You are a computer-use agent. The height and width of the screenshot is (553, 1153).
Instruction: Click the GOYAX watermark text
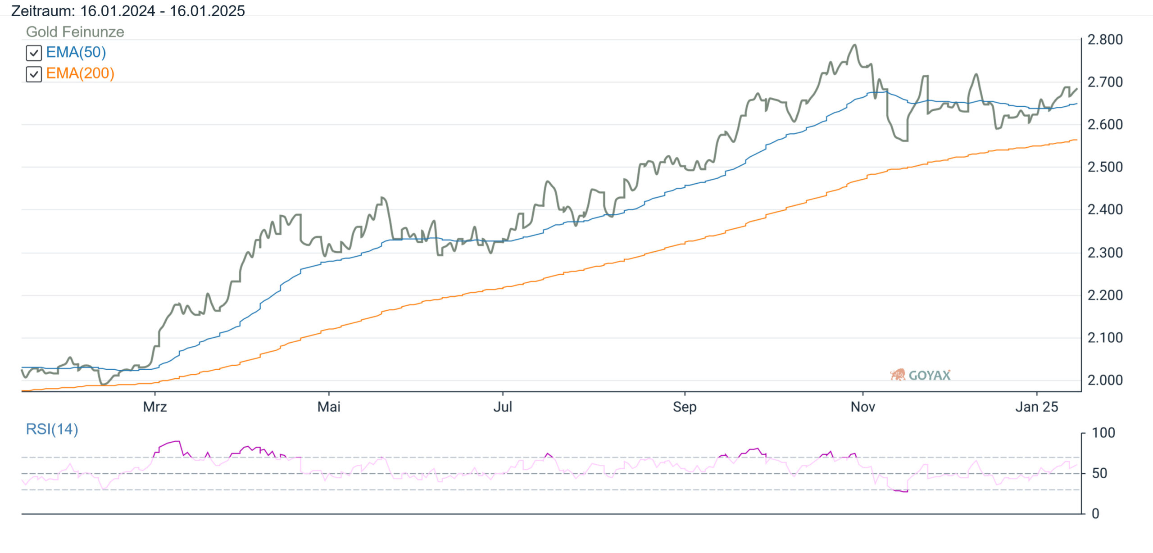(930, 376)
